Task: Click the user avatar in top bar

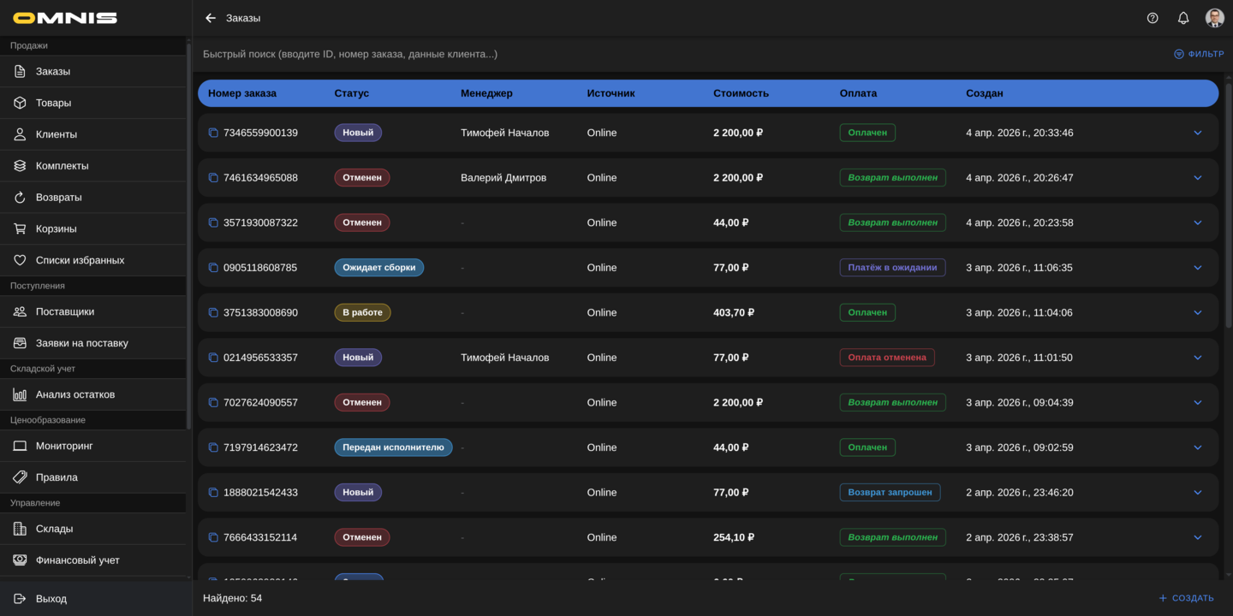Action: pyautogui.click(x=1214, y=18)
